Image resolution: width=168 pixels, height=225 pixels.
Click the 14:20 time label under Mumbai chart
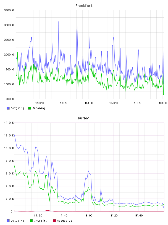tap(38, 216)
